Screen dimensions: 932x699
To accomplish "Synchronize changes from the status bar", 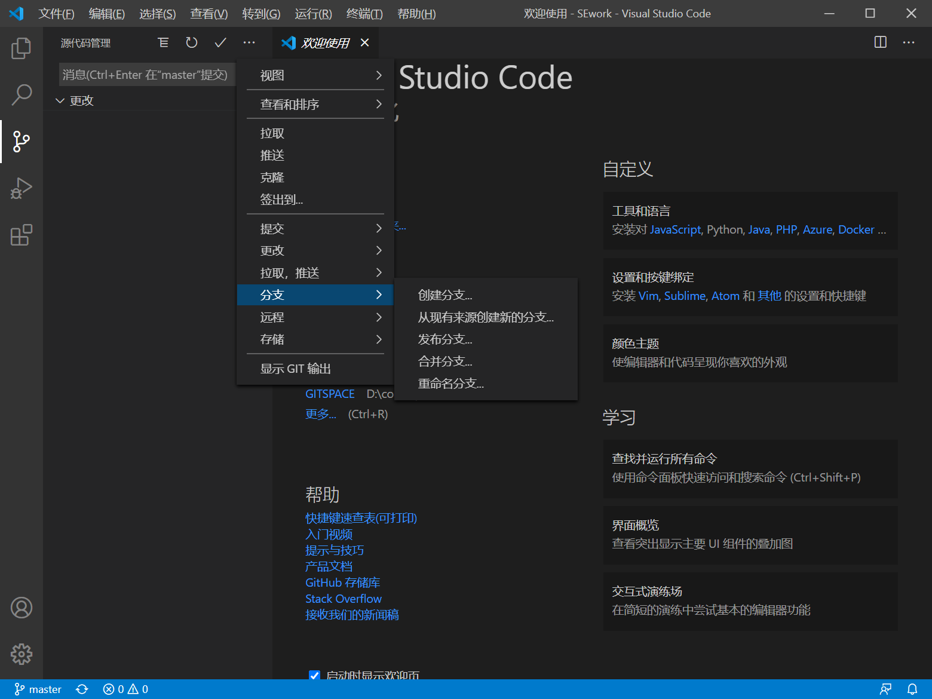I will (82, 689).
